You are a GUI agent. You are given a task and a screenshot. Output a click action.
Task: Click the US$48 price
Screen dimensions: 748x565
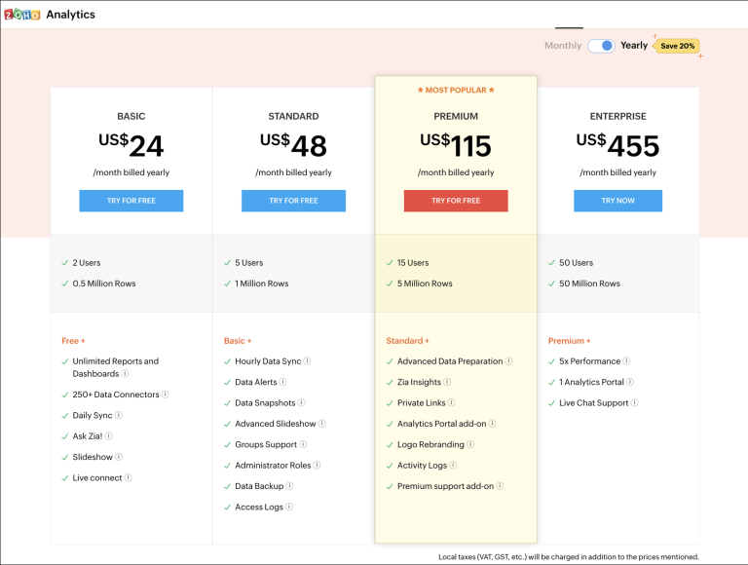[293, 145]
